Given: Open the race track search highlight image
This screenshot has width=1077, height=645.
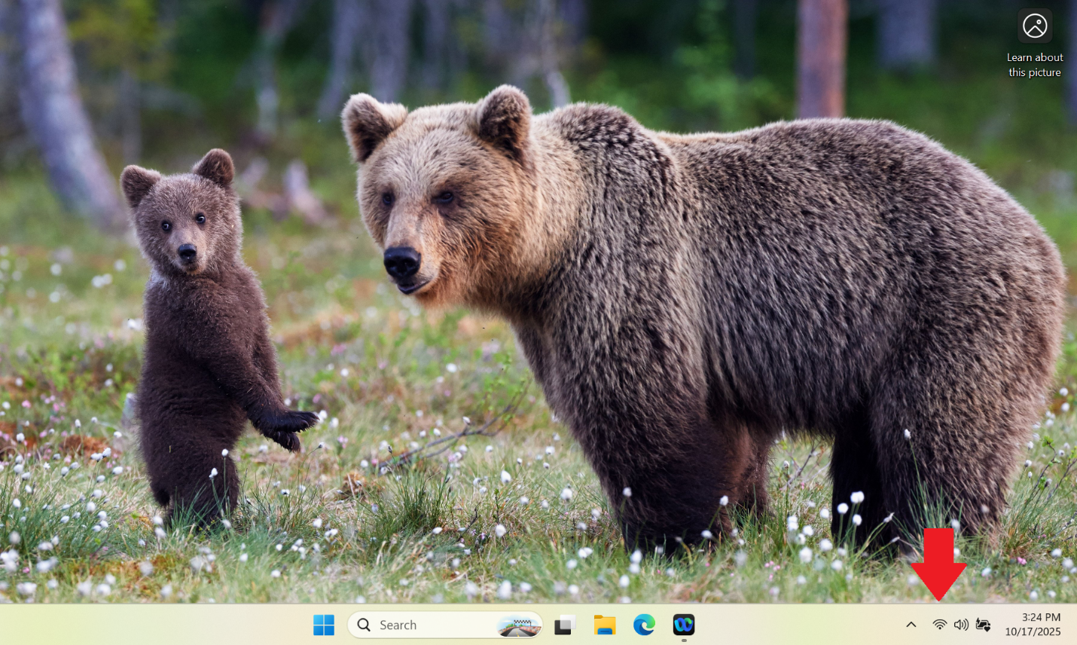Looking at the screenshot, I should pos(519,625).
